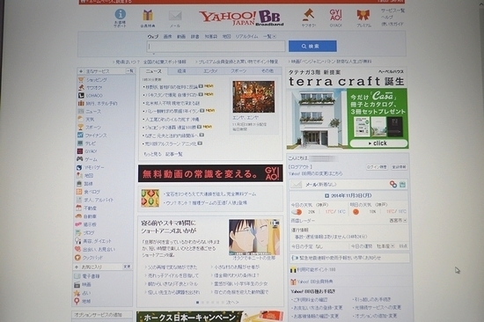Click the 占い star icon in favorites
The image size is (484, 322).
(77, 293)
